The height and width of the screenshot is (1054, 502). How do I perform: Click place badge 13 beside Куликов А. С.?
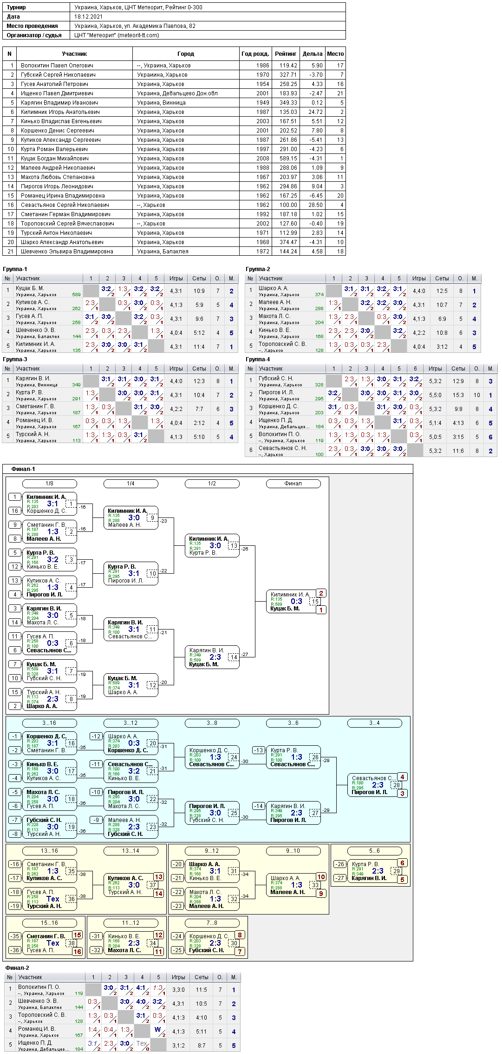158,877
